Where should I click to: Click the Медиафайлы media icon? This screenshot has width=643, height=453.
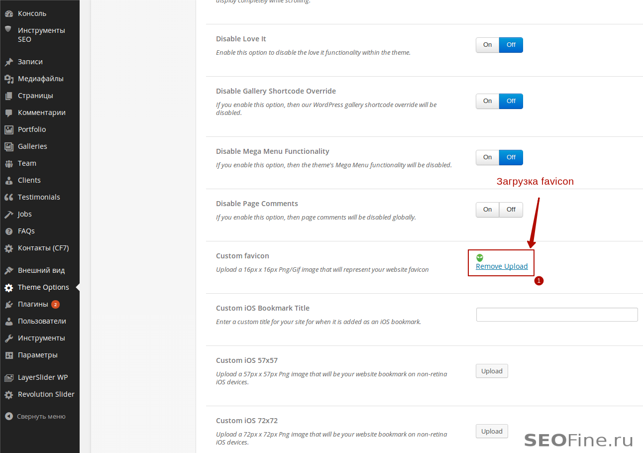pos(9,79)
